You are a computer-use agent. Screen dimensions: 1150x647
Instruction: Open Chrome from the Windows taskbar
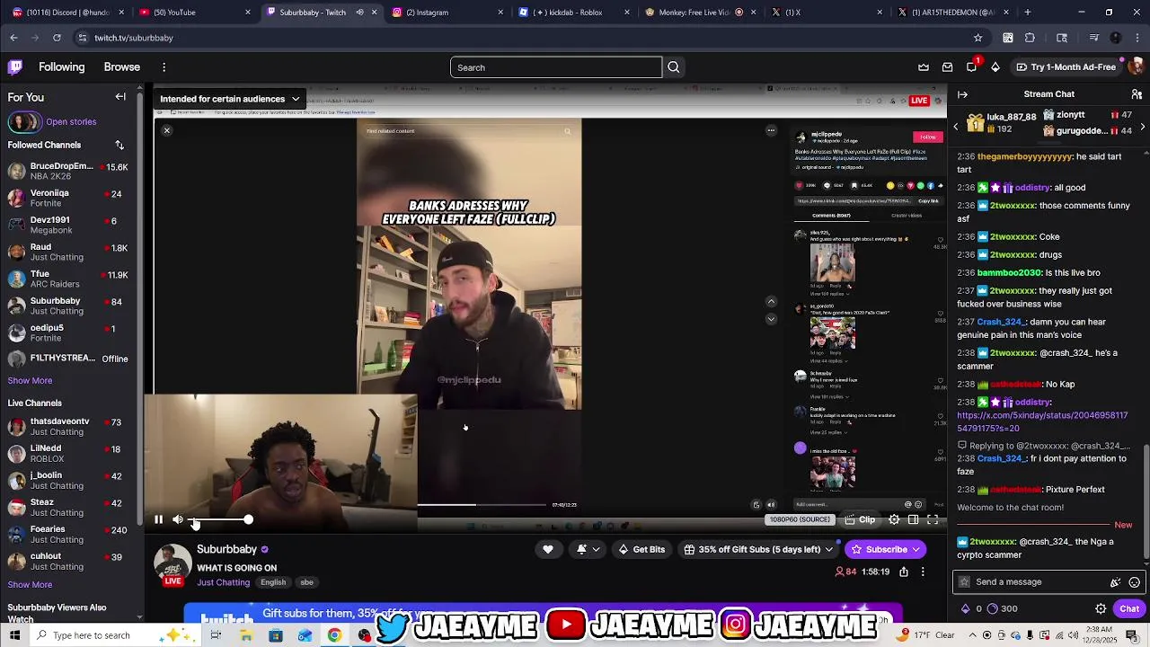click(334, 635)
